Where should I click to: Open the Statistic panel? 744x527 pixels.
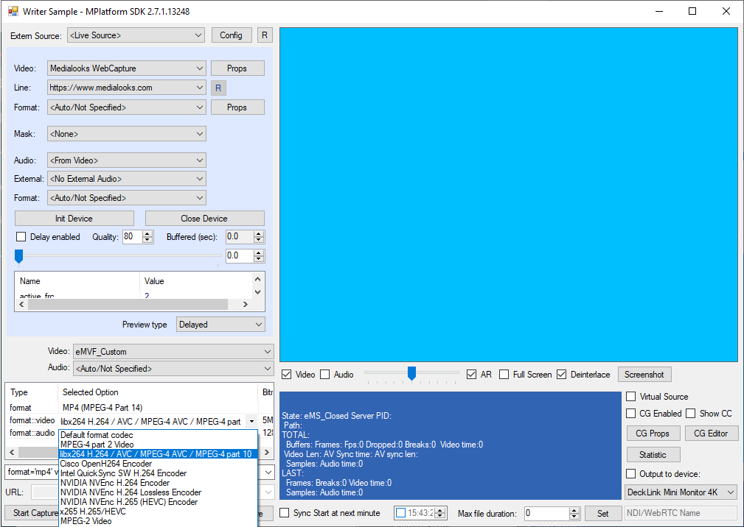tap(653, 454)
